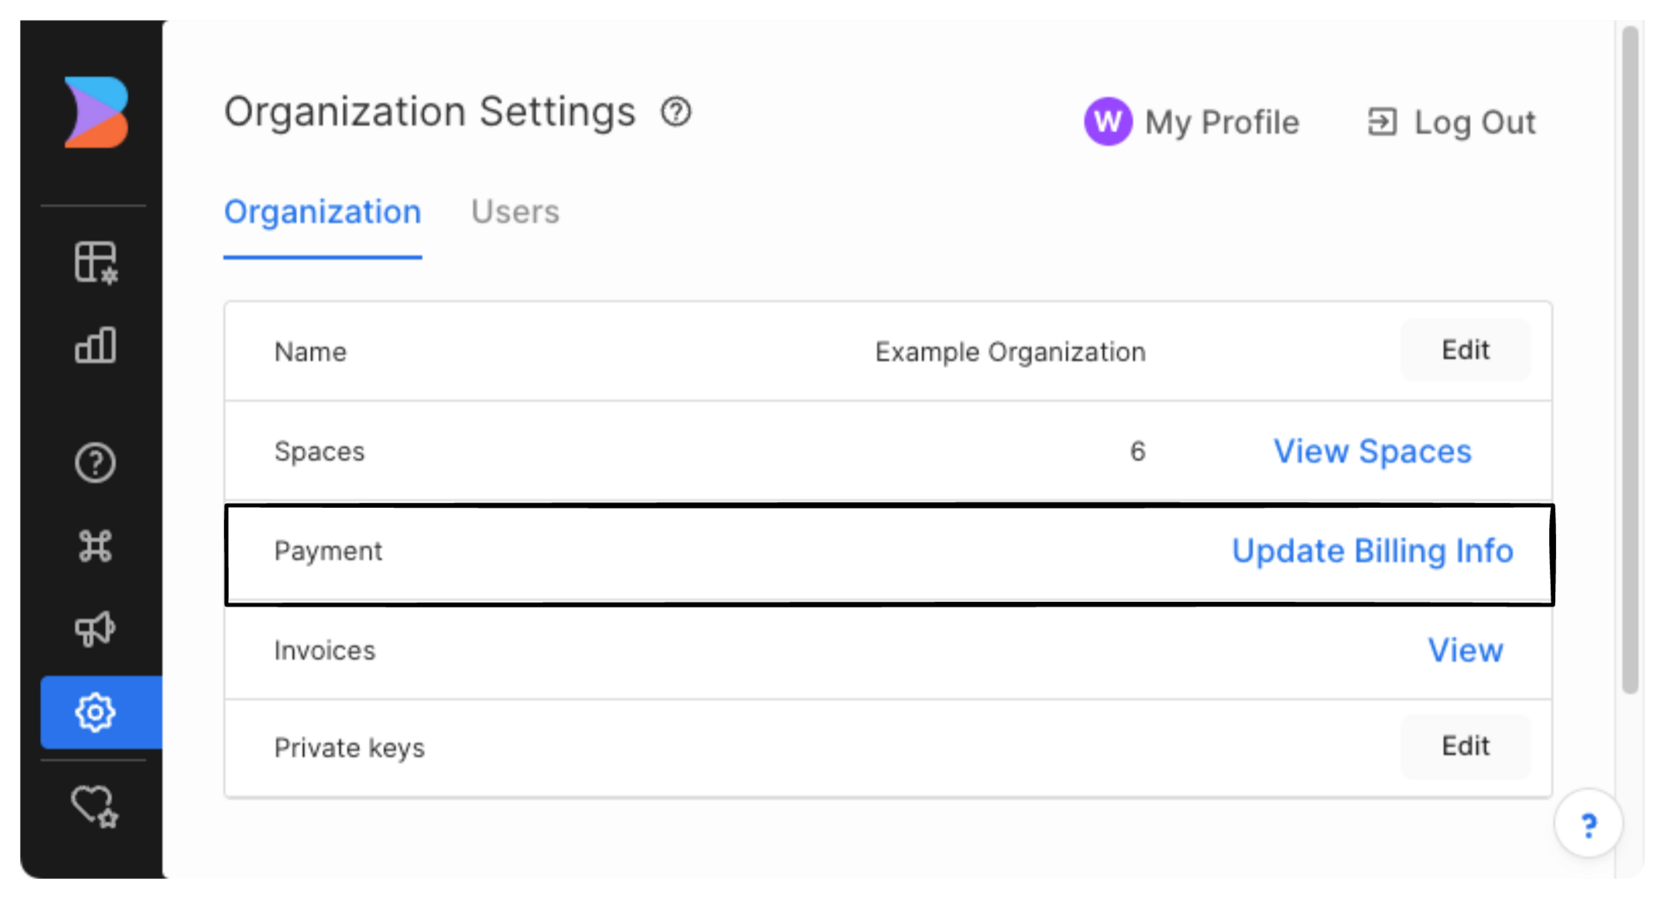The image size is (1665, 899).
Task: Click the help tooltip beside Organization Settings
Action: (x=676, y=112)
